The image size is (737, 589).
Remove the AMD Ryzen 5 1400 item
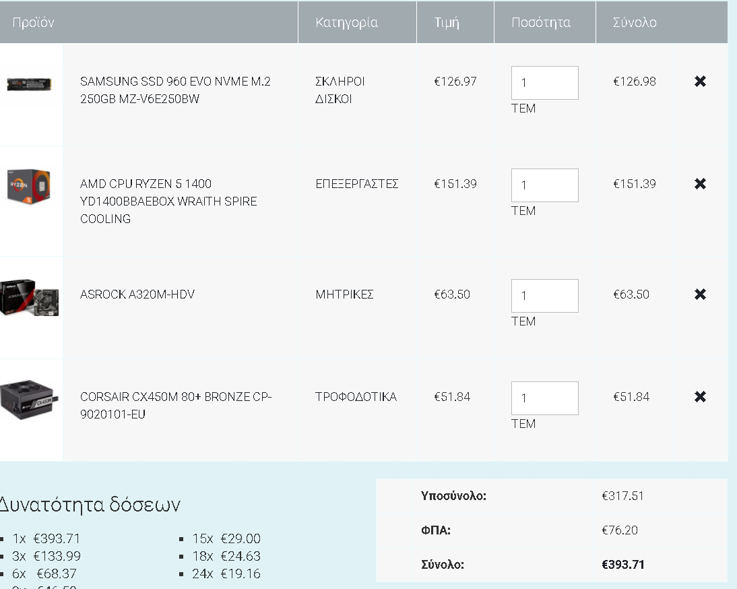click(x=700, y=184)
